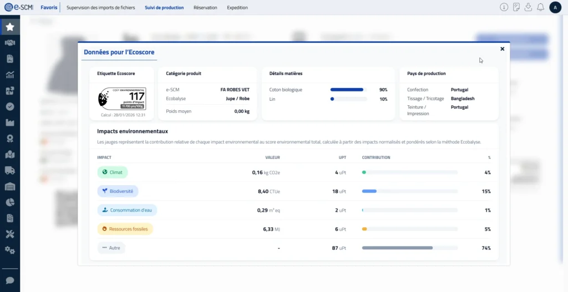Click the 'Bangladesh' Tissage value
This screenshot has height=292, width=568.
pyautogui.click(x=463, y=99)
